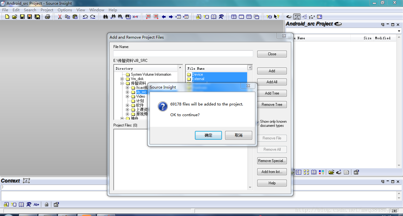Viewport: 403px width, 216px height.
Task: Expand the 软件 folder node
Action: click(128, 105)
